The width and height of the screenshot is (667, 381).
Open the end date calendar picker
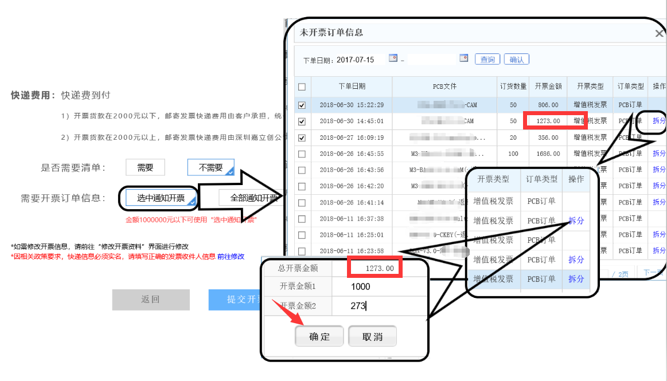pos(464,58)
